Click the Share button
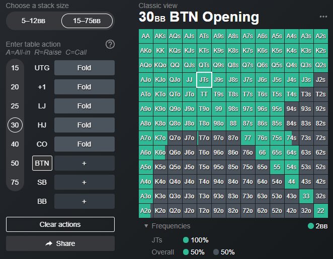The width and height of the screenshot is (333, 259). [60, 243]
